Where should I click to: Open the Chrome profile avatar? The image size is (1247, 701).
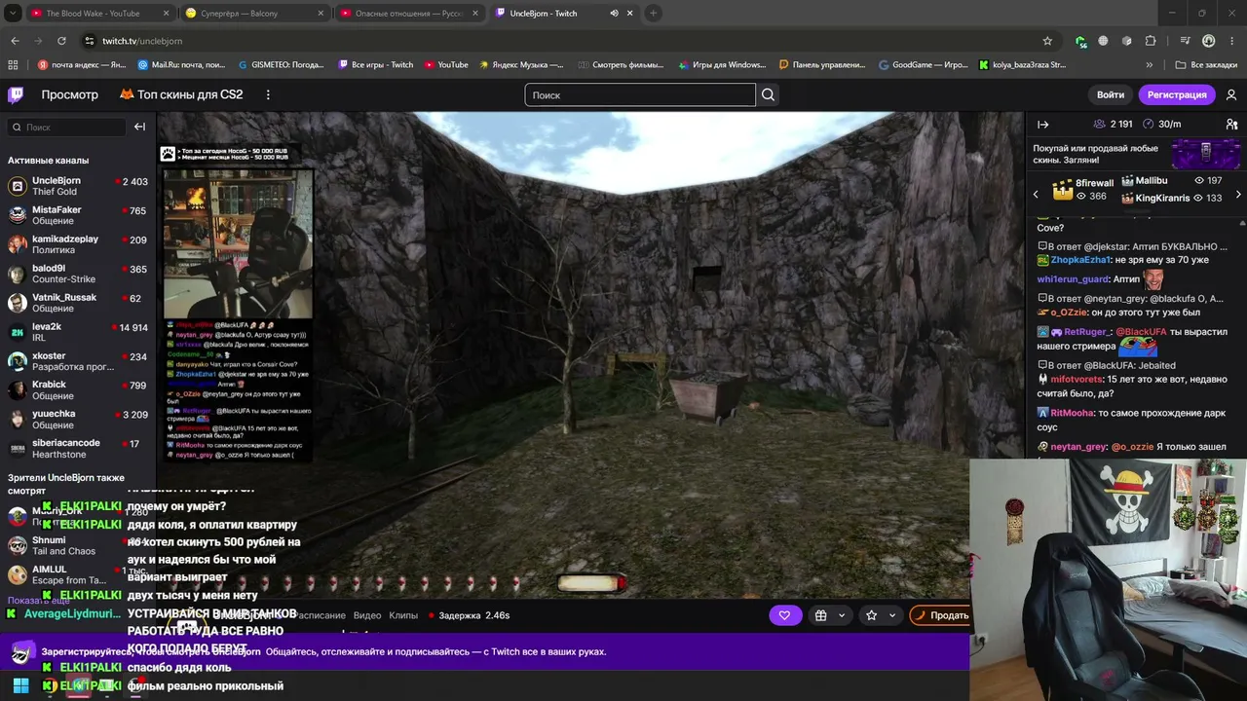coord(1208,41)
